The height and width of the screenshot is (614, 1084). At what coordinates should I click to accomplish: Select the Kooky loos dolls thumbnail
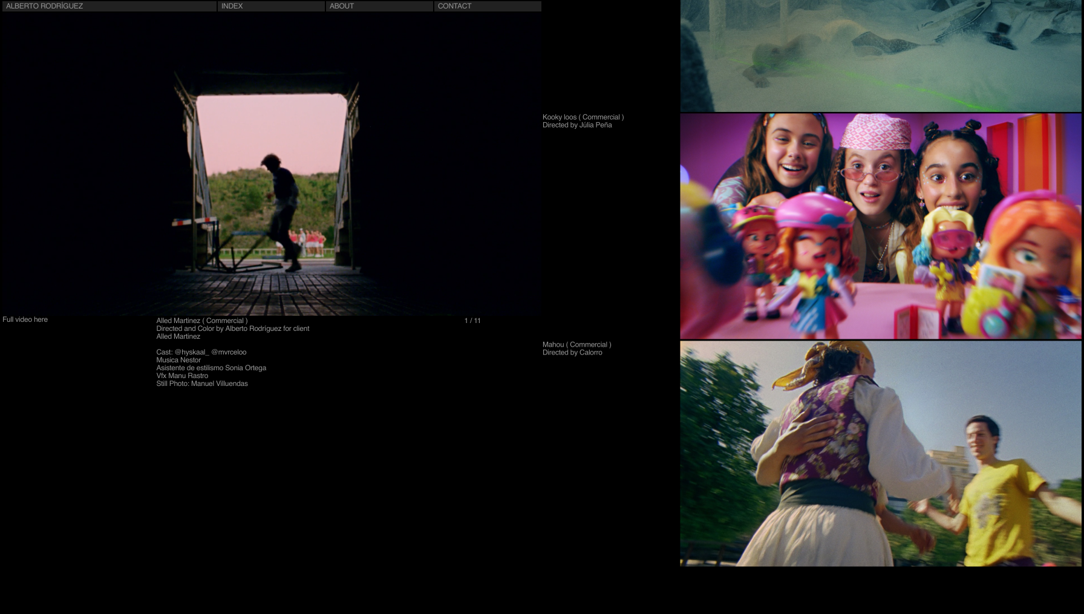880,226
